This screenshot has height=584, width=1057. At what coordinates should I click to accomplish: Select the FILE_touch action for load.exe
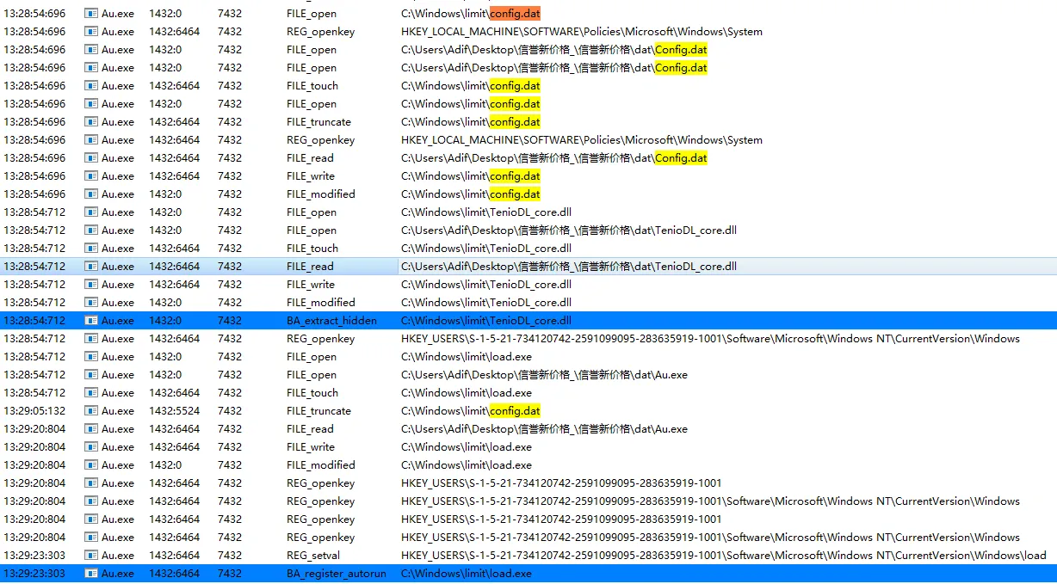[312, 393]
